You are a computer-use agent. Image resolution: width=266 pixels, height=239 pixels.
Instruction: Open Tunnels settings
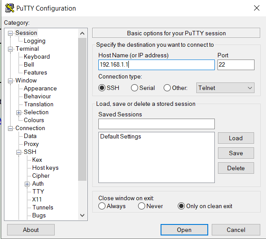click(x=43, y=207)
